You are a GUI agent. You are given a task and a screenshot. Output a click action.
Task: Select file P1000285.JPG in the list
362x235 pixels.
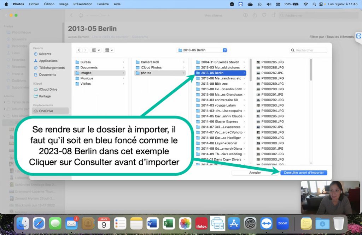pyautogui.click(x=272, y=62)
